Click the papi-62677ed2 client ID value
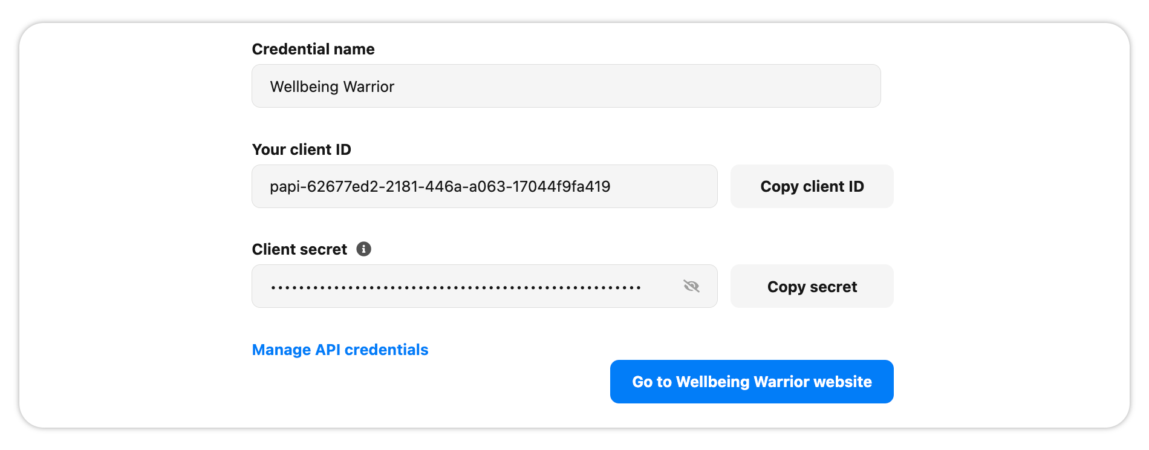Image resolution: width=1149 pixels, height=450 pixels. pyautogui.click(x=440, y=186)
